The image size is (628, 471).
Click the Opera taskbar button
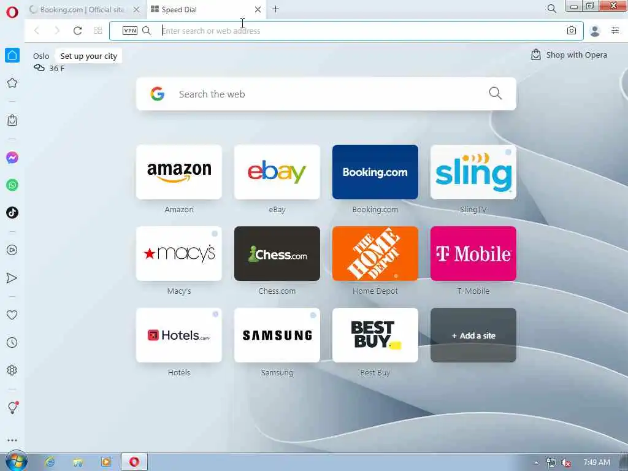click(x=134, y=462)
